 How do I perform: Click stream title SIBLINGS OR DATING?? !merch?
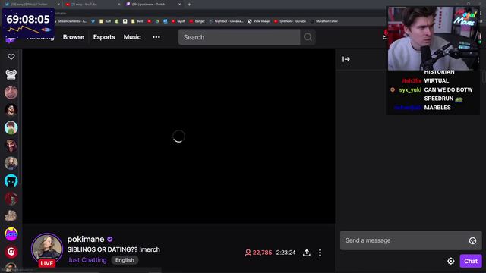[113, 249]
